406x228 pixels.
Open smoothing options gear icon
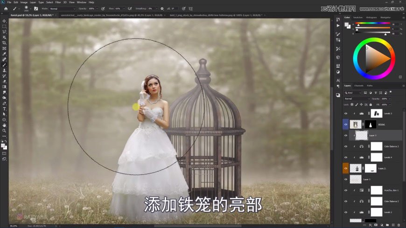(x=162, y=8)
